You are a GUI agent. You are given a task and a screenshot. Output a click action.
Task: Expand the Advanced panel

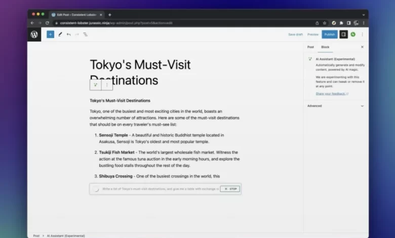pos(336,106)
